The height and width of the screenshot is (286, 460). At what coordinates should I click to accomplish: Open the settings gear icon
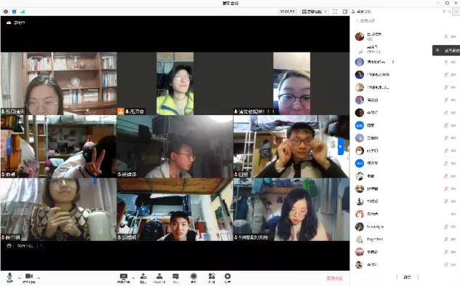tap(228, 278)
